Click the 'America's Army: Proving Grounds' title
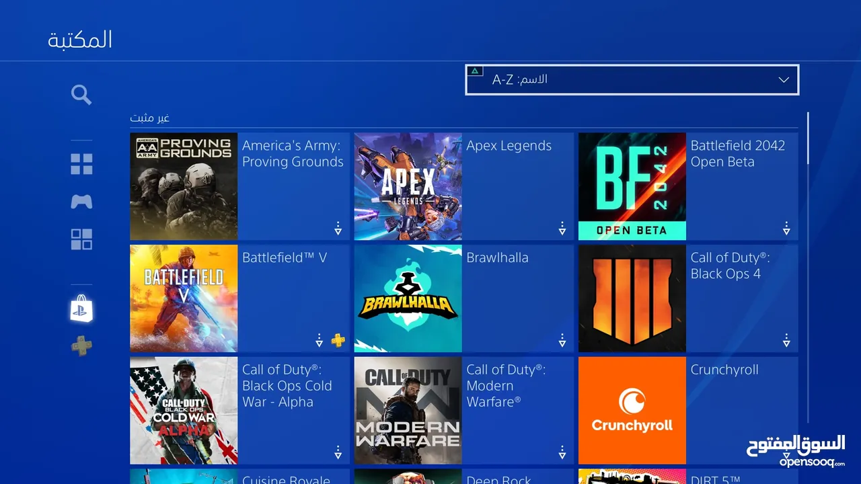 tap(293, 154)
